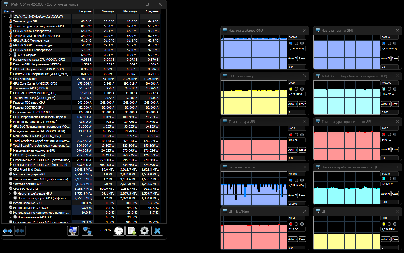
Task: Click the network computers icon in the bottom toolbar
Action: pyautogui.click(x=88, y=231)
